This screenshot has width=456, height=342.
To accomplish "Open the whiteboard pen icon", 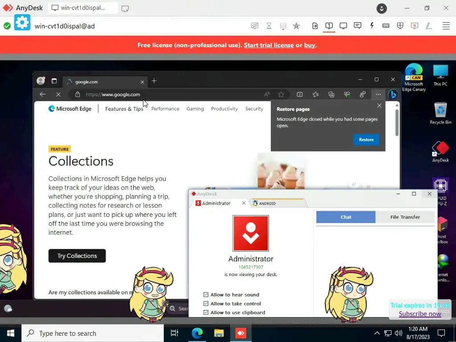I will [x=429, y=26].
